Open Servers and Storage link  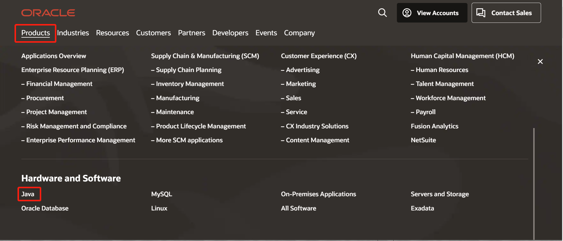coord(440,194)
